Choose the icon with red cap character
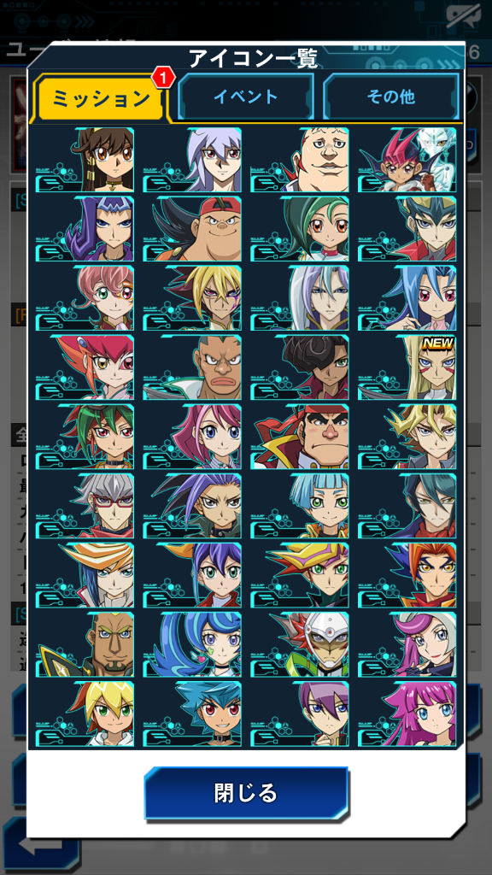This screenshot has height=875, width=492. [192, 229]
